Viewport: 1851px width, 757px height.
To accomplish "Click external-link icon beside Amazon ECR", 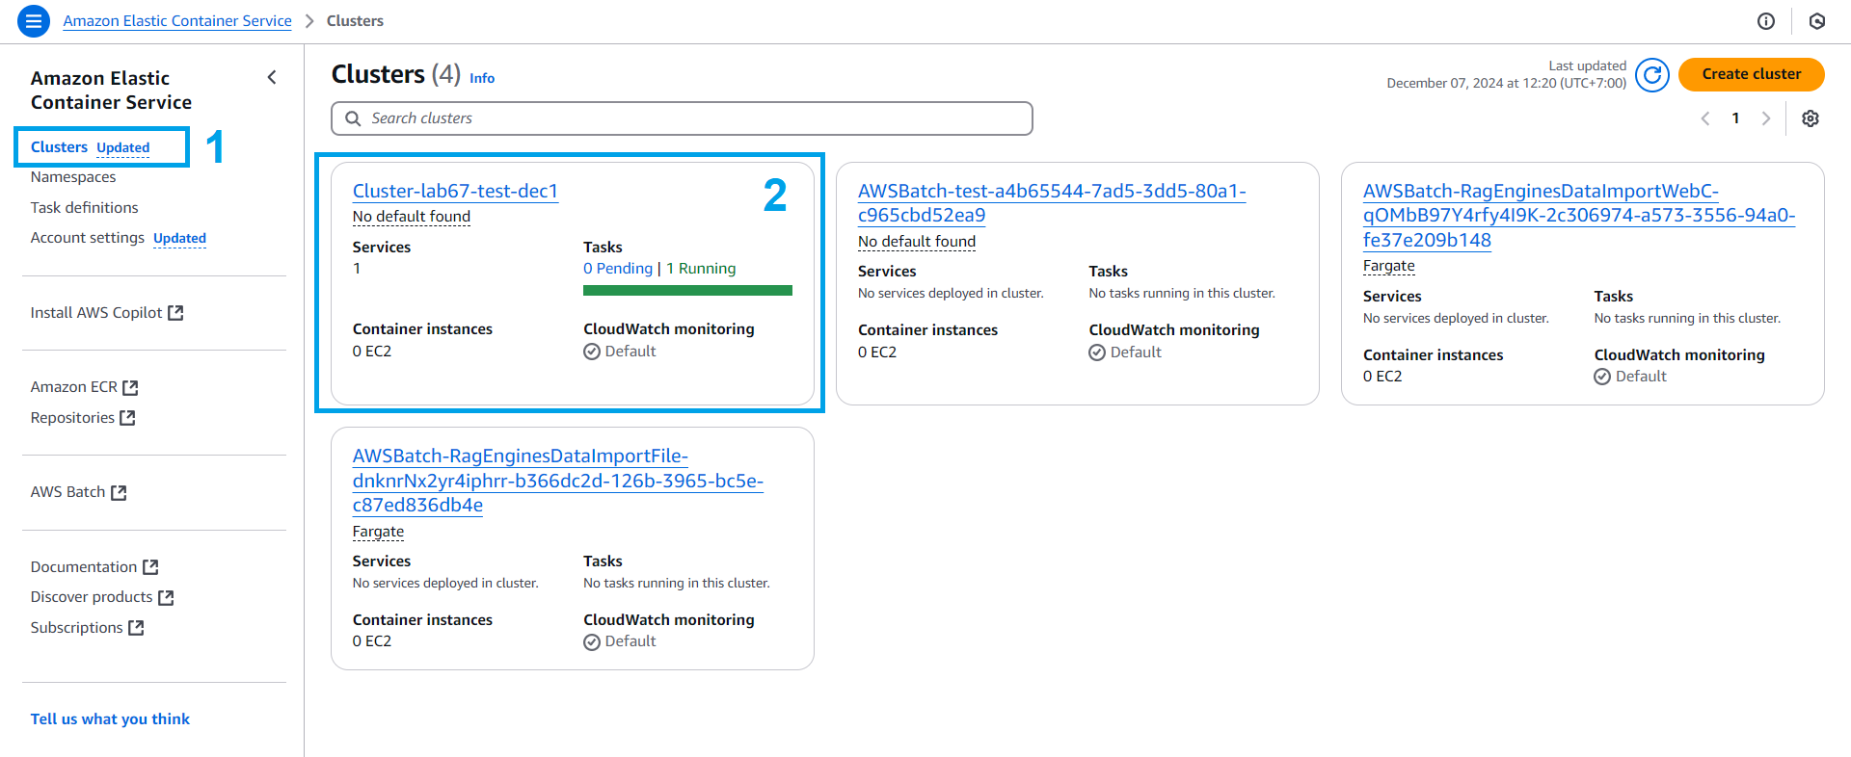I will click(x=130, y=387).
